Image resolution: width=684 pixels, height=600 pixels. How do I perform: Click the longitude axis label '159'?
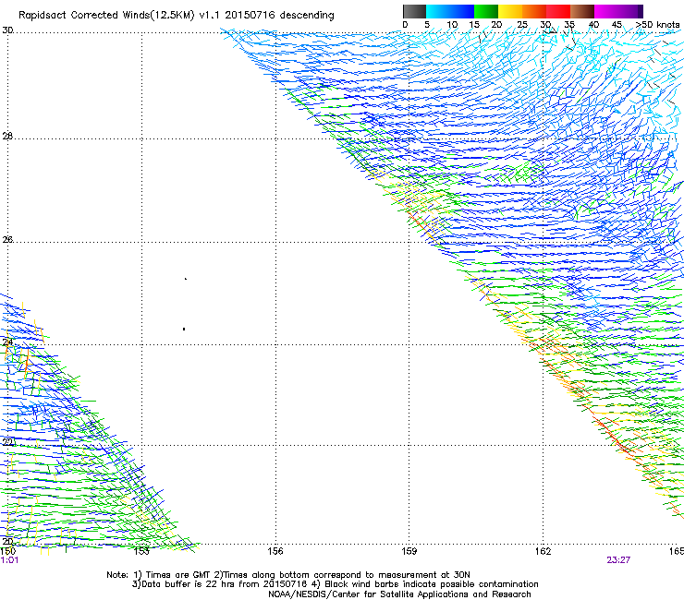pyautogui.click(x=409, y=551)
